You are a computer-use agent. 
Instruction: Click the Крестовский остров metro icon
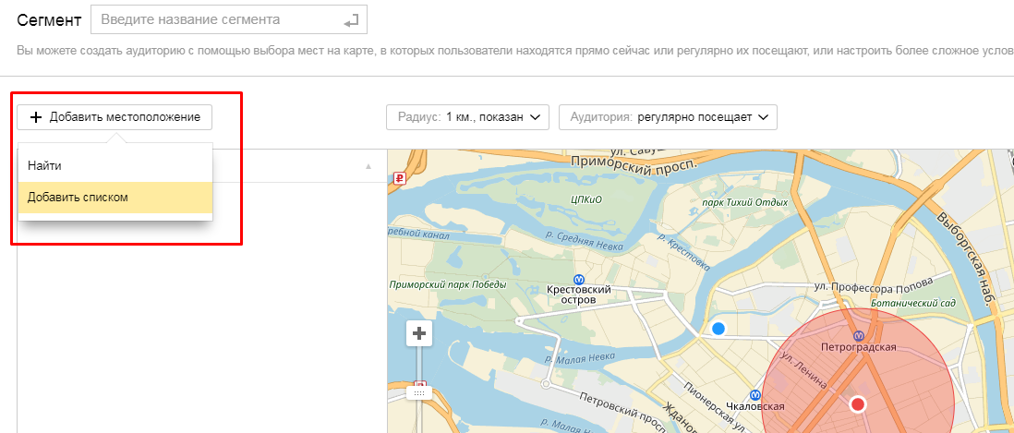pyautogui.click(x=579, y=278)
